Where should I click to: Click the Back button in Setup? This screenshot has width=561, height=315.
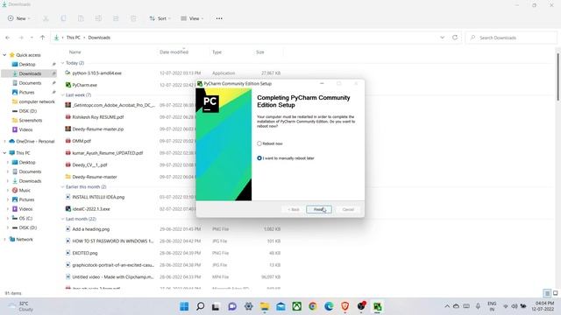tap(294, 210)
